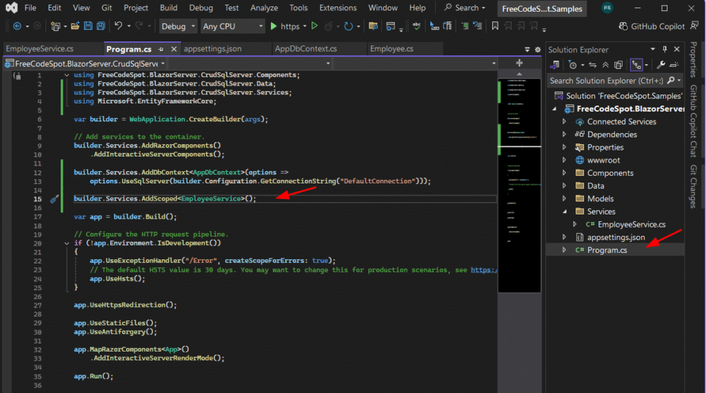Expand the Components folder node
This screenshot has height=393, width=706.
pyautogui.click(x=565, y=173)
